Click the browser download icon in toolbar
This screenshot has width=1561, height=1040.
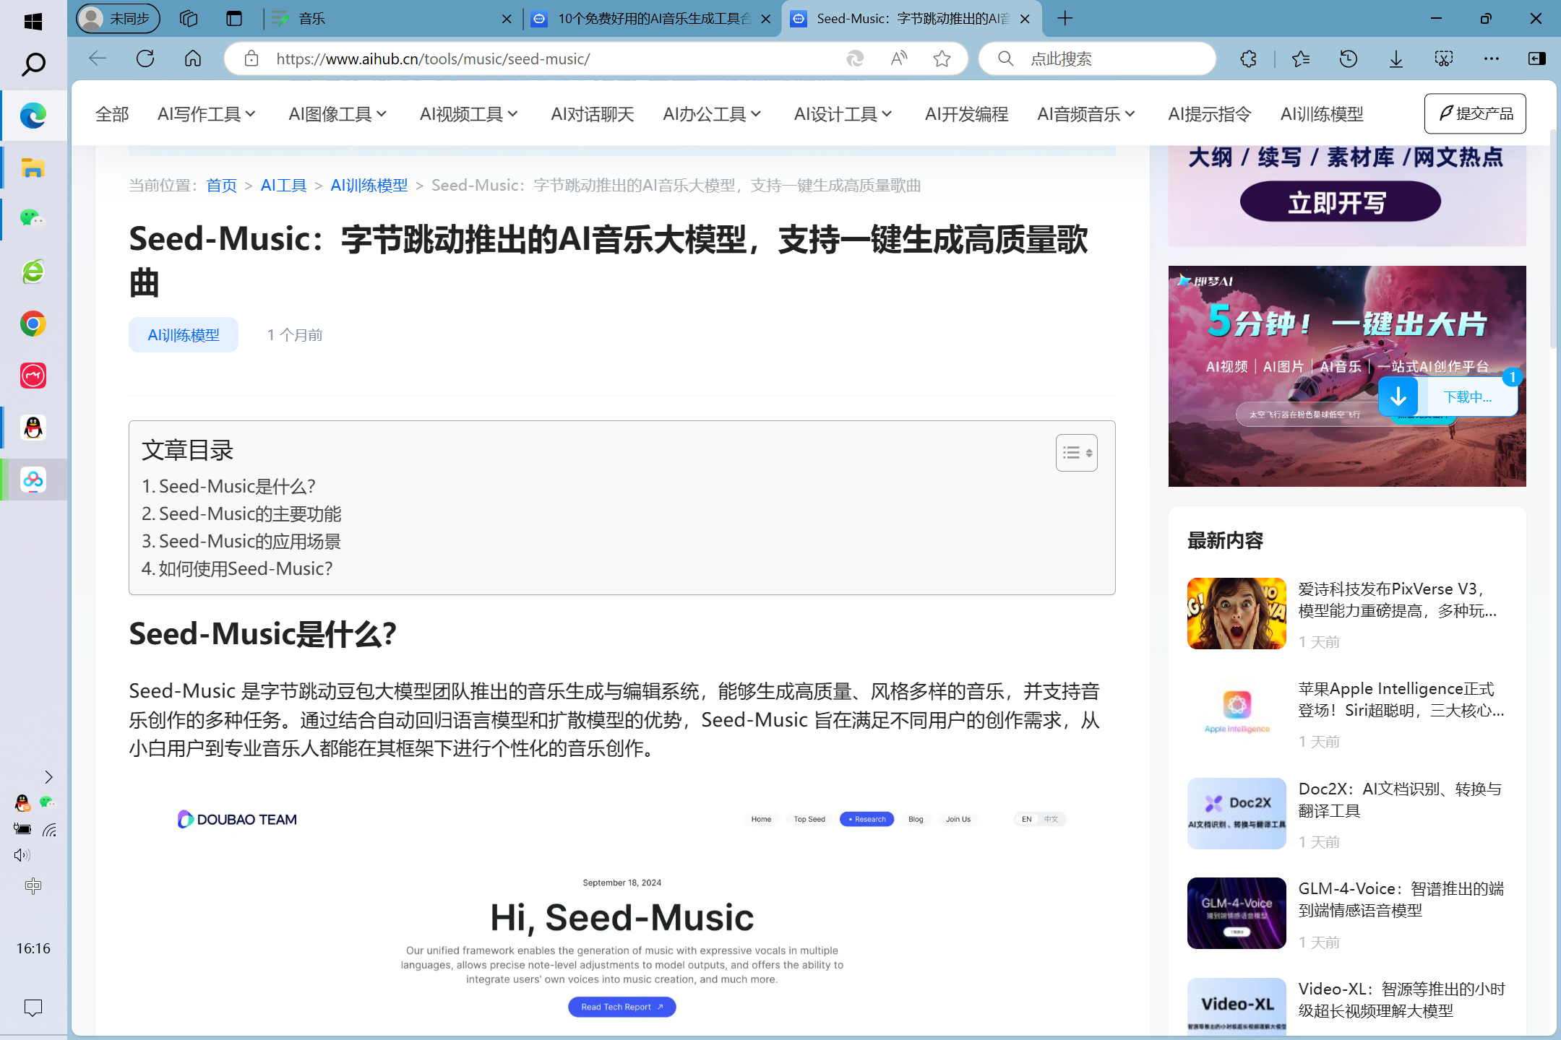1396,58
